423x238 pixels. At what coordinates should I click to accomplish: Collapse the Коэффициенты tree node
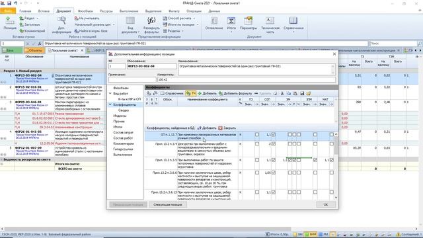(x=110, y=104)
